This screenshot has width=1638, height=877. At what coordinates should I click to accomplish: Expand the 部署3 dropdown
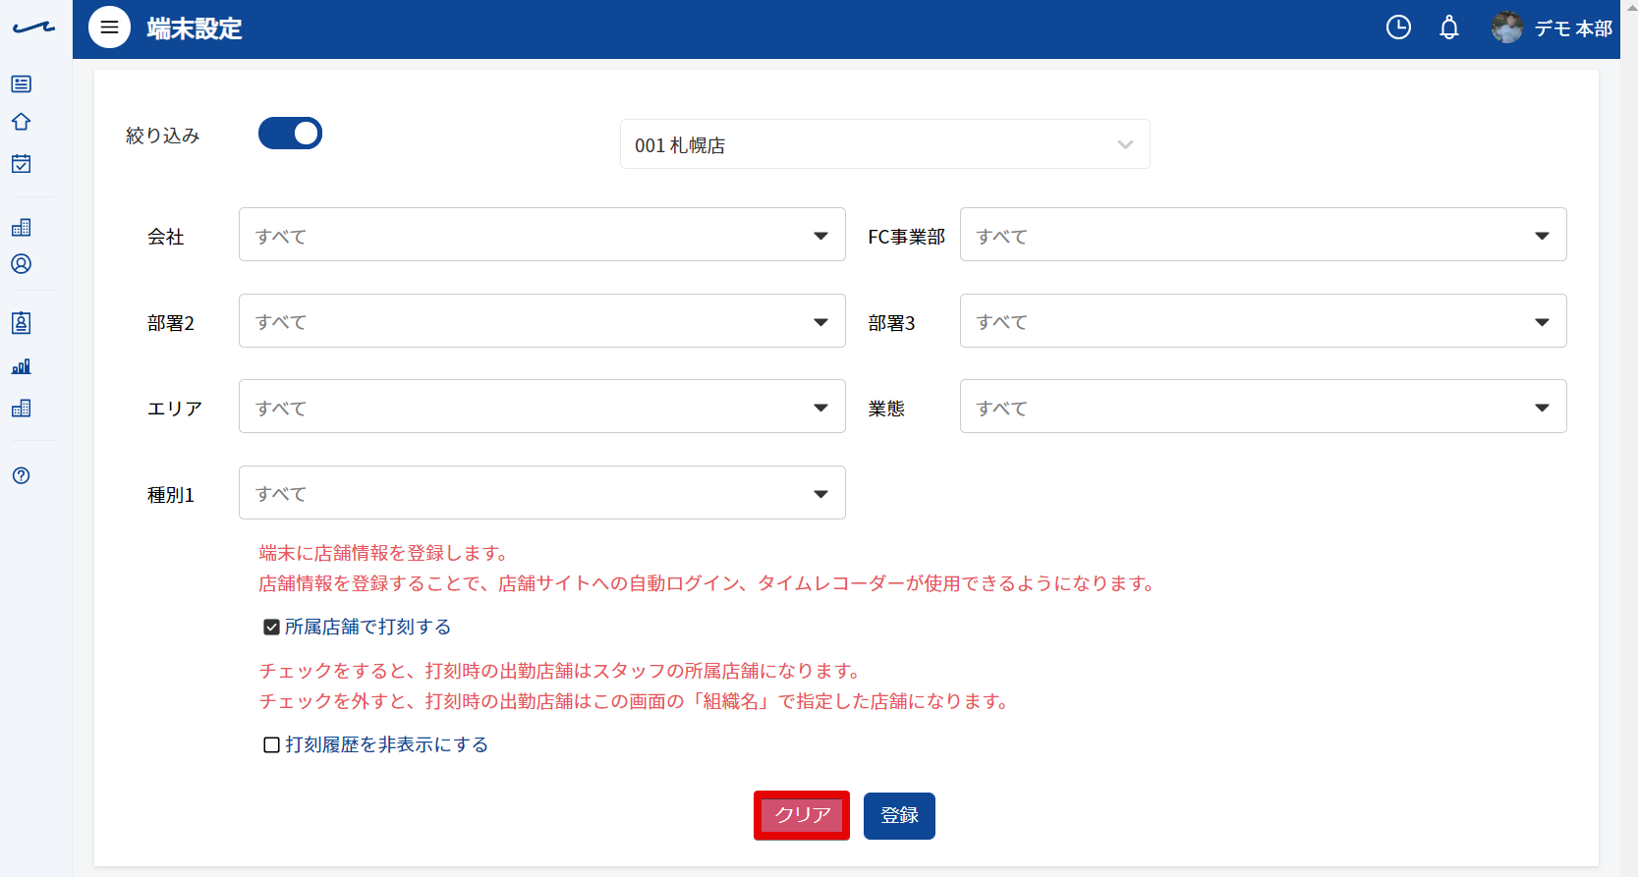[x=1263, y=321]
